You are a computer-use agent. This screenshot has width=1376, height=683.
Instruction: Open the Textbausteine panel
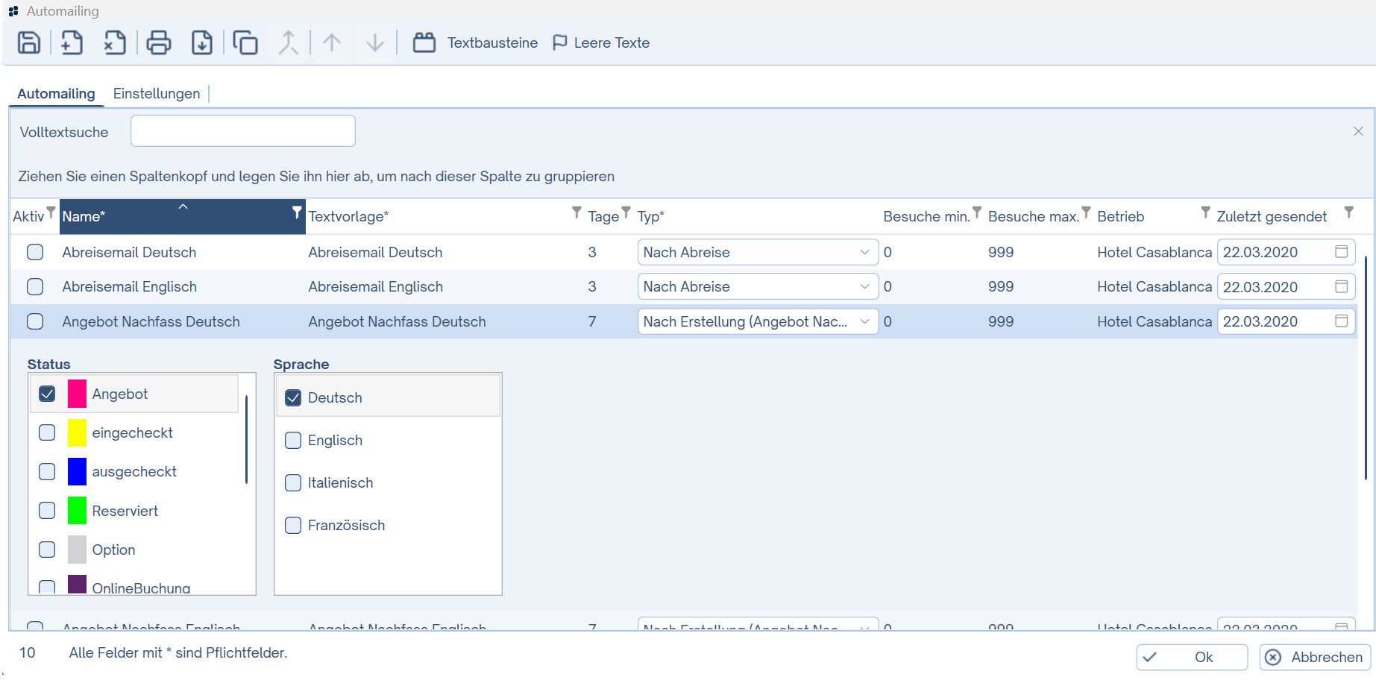475,43
